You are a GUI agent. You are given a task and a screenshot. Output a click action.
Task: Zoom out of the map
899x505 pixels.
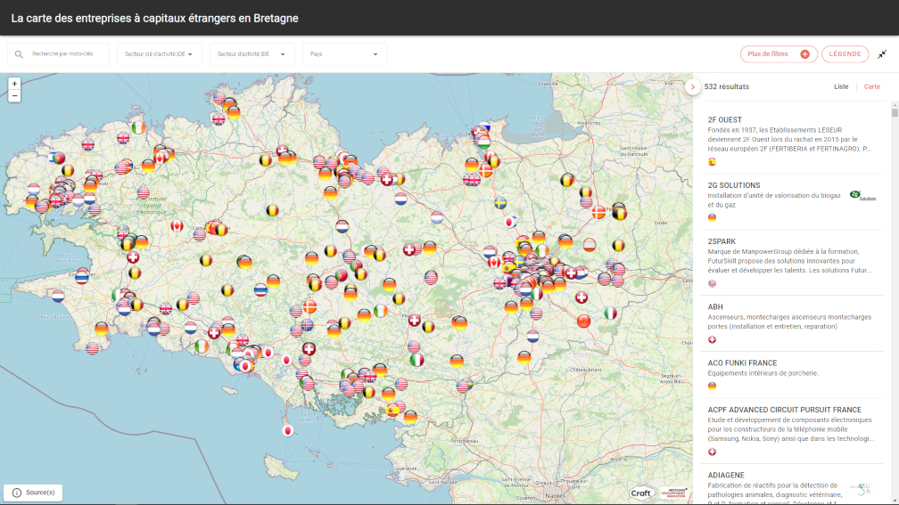14,96
